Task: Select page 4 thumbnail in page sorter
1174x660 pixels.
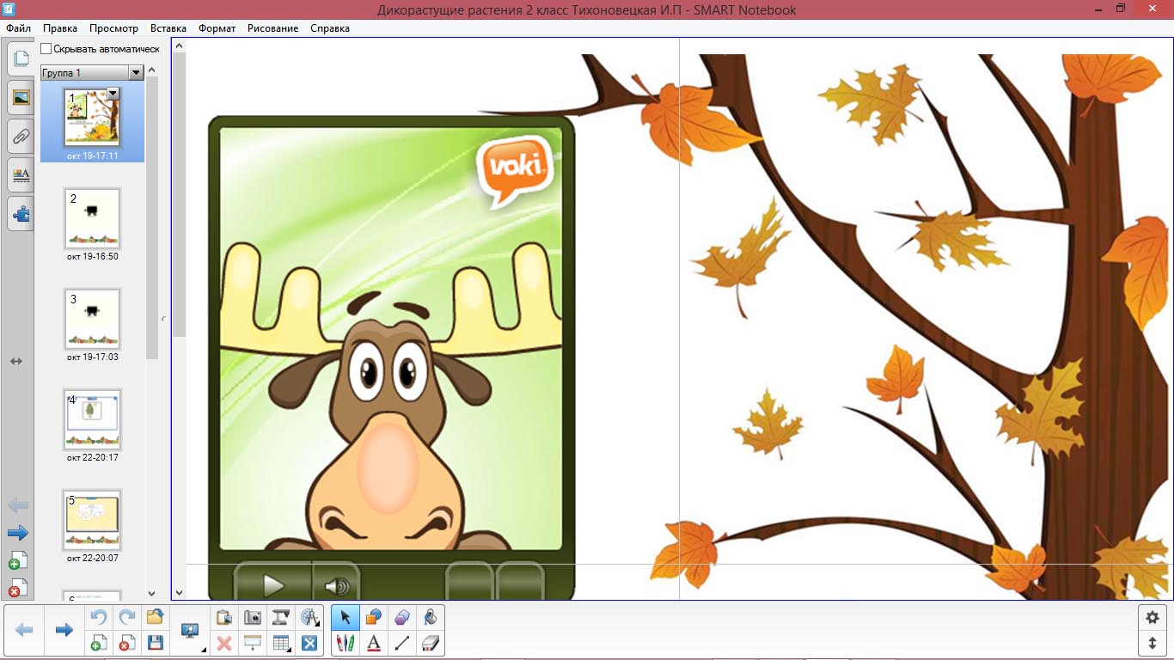Action: (x=92, y=419)
